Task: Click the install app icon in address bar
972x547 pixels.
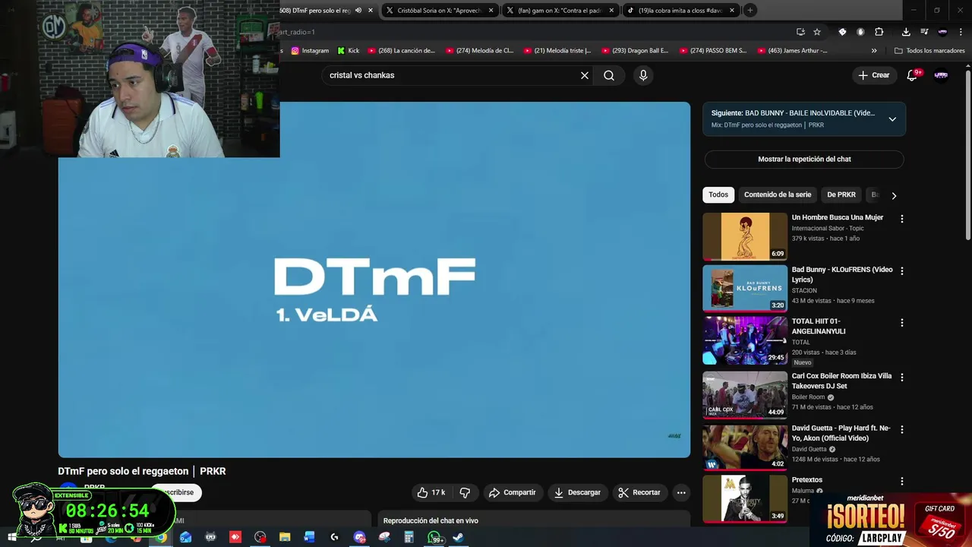Action: coord(800,32)
